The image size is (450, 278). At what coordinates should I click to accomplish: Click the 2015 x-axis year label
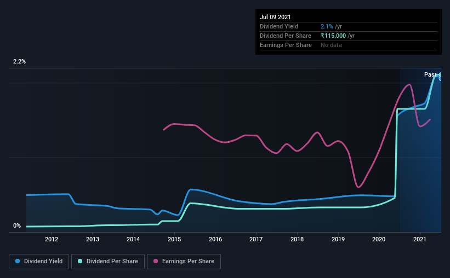point(174,239)
